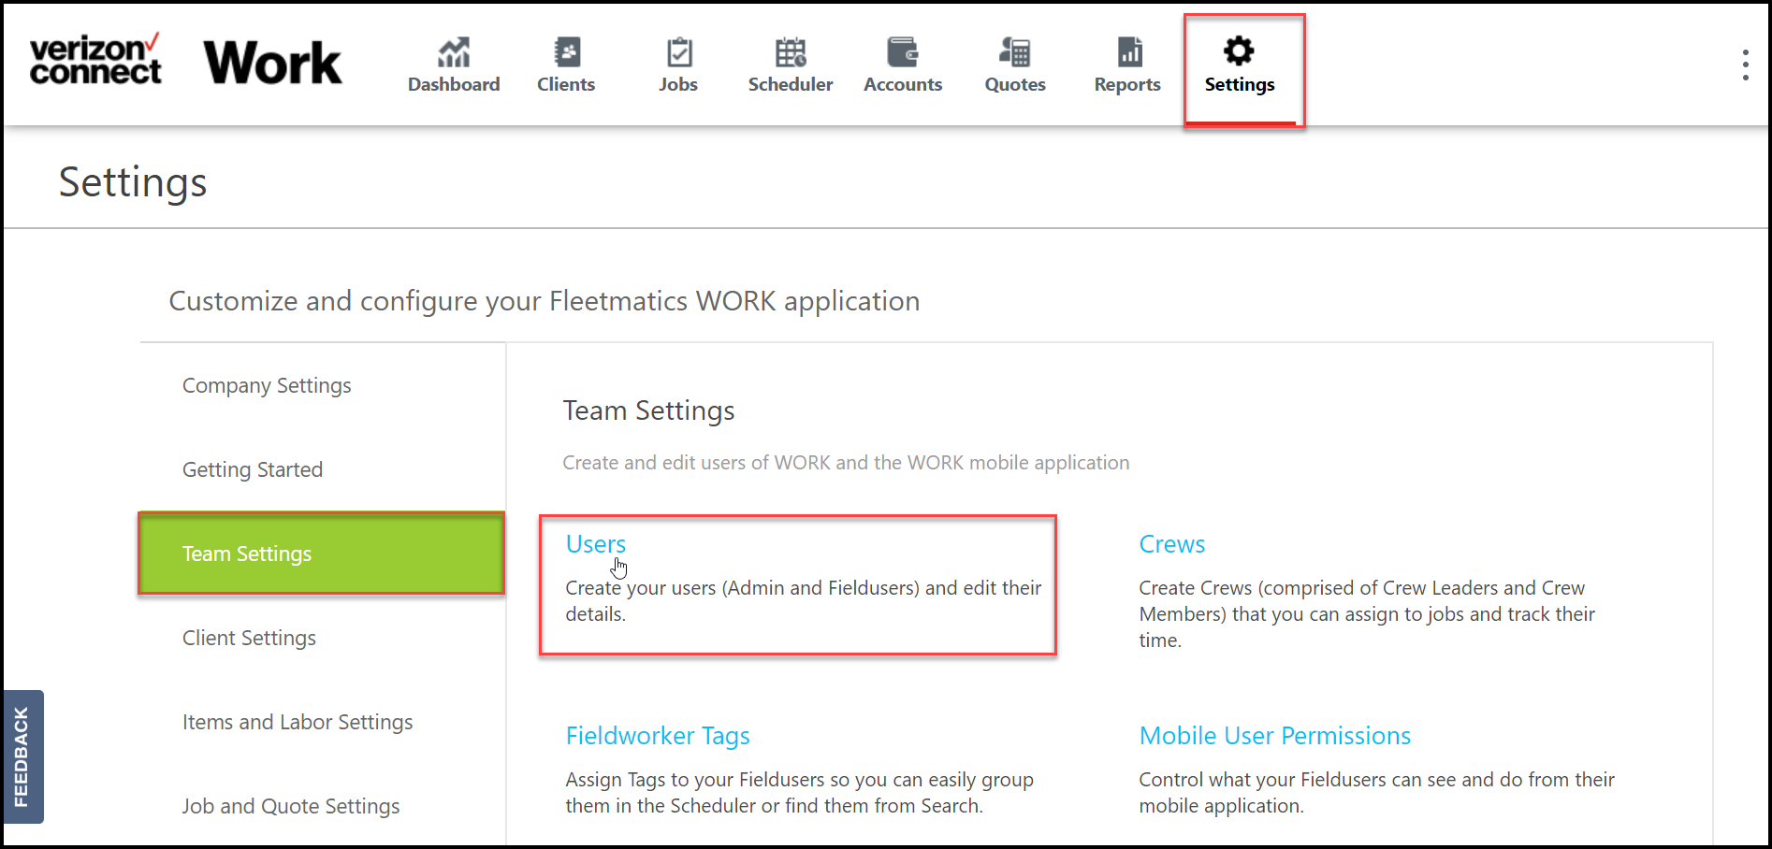The image size is (1772, 849).
Task: Open Getting Started in the sidebar
Action: 253,469
